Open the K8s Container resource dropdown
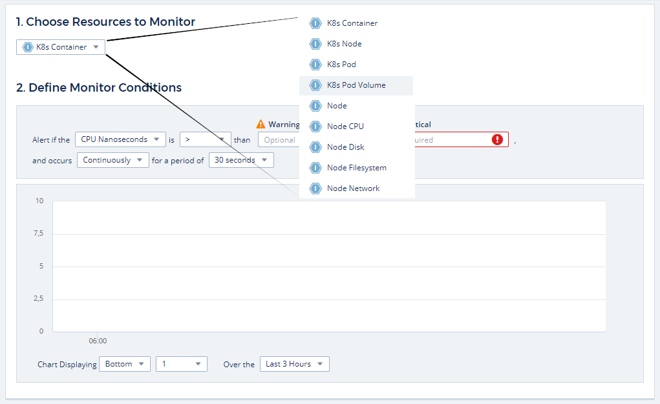The height and width of the screenshot is (404, 660). click(61, 47)
